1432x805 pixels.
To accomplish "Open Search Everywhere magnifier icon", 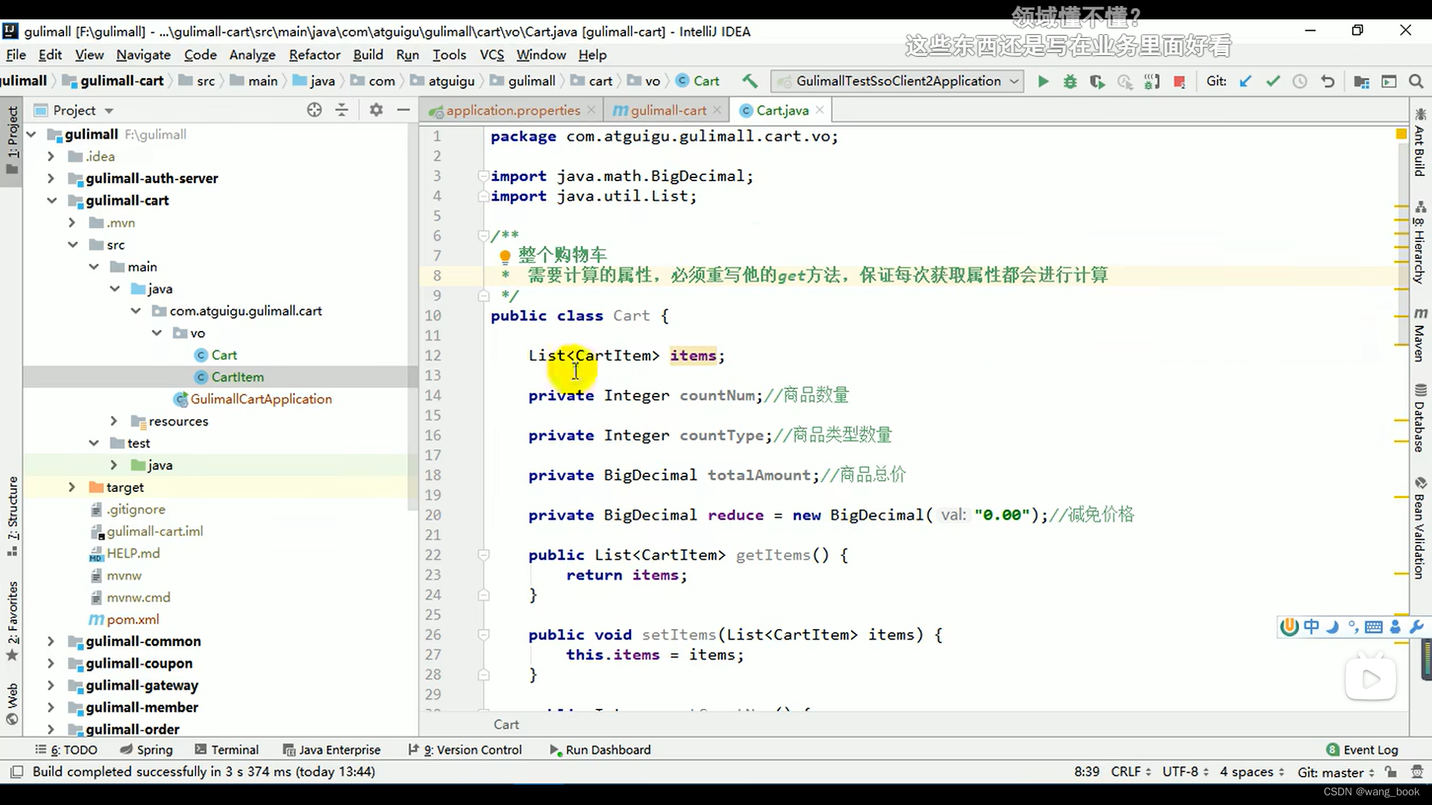I will point(1416,81).
